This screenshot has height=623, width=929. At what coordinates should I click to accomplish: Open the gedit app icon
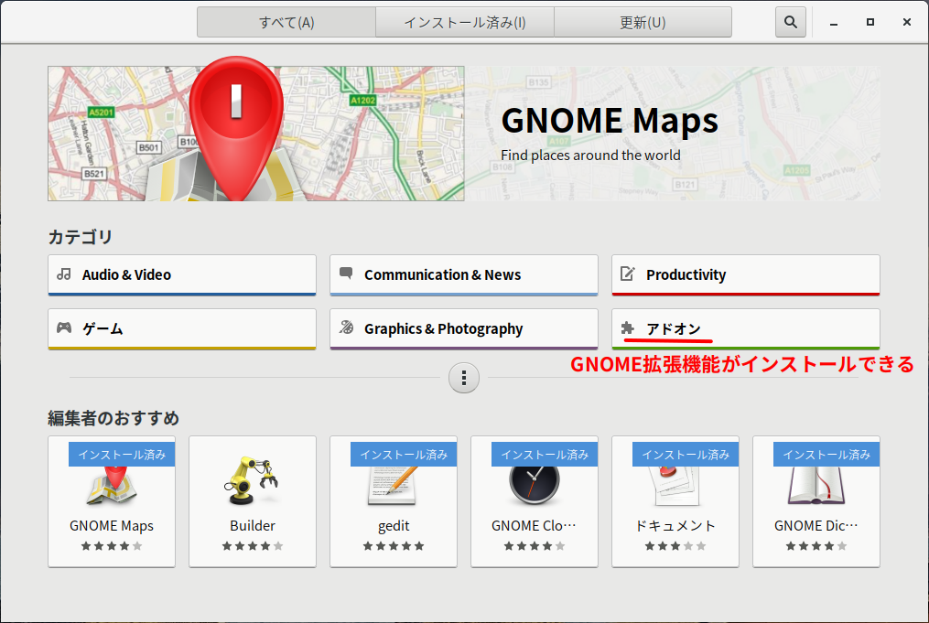click(x=394, y=485)
